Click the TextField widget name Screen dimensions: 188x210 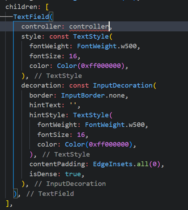coord(31,17)
